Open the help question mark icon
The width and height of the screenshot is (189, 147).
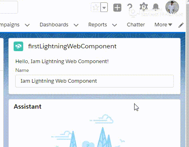click(130, 7)
